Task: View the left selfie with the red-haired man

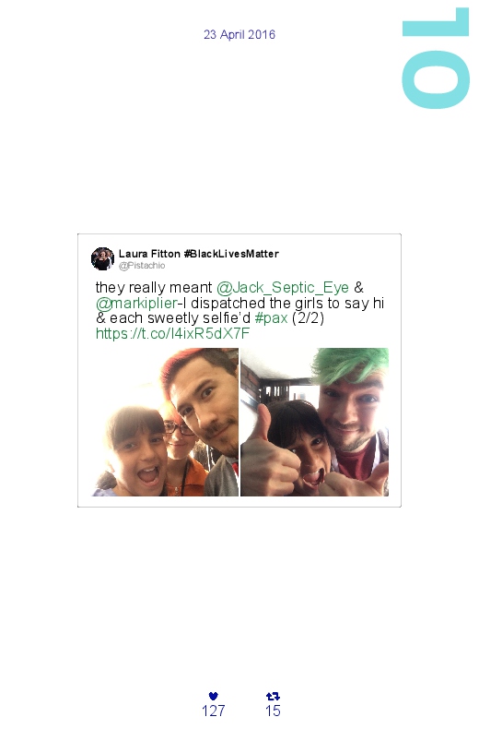Action: [x=165, y=422]
